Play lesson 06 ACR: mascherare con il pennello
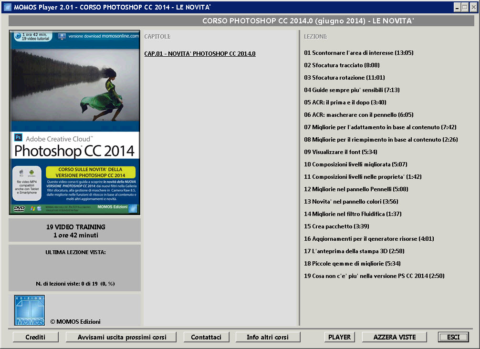Viewport: 480px width, 349px height. tap(358, 115)
